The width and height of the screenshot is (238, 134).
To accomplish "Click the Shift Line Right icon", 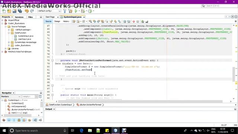I will coord(129,22).
